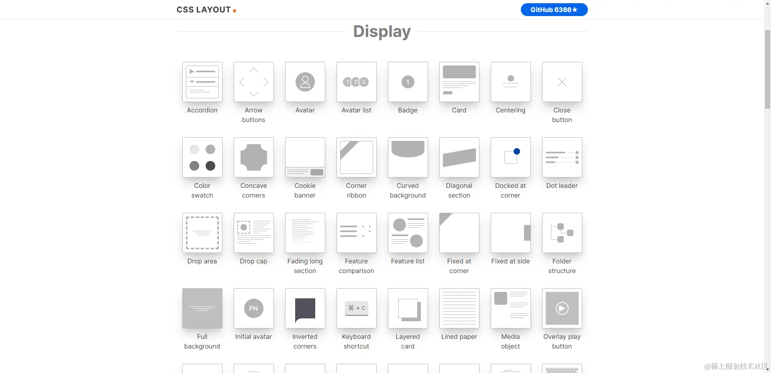771x373 pixels.
Task: Select the Centering pattern icon
Action: click(x=511, y=82)
